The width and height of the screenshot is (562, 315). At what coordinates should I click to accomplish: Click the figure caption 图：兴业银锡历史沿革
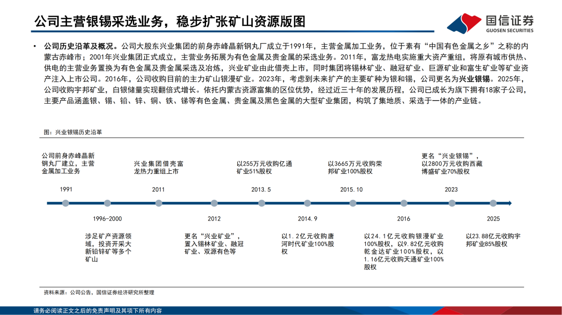[x=73, y=132]
